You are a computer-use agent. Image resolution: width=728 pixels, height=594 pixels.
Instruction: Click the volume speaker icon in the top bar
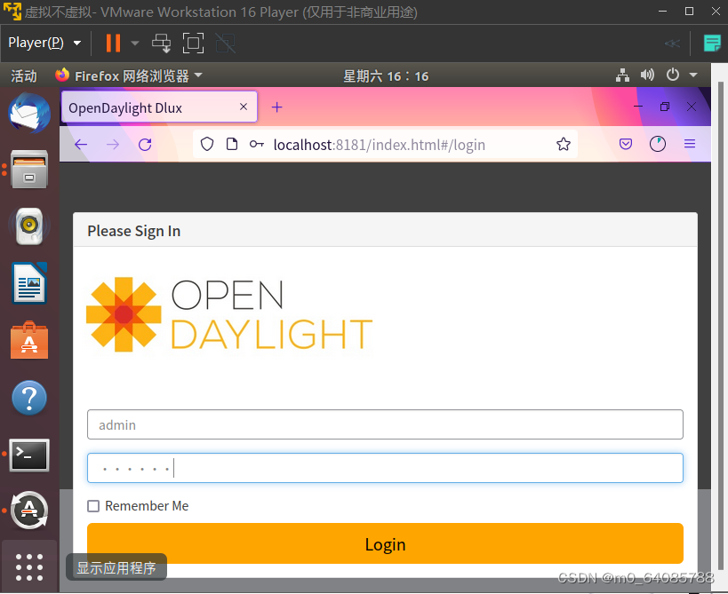coord(647,75)
